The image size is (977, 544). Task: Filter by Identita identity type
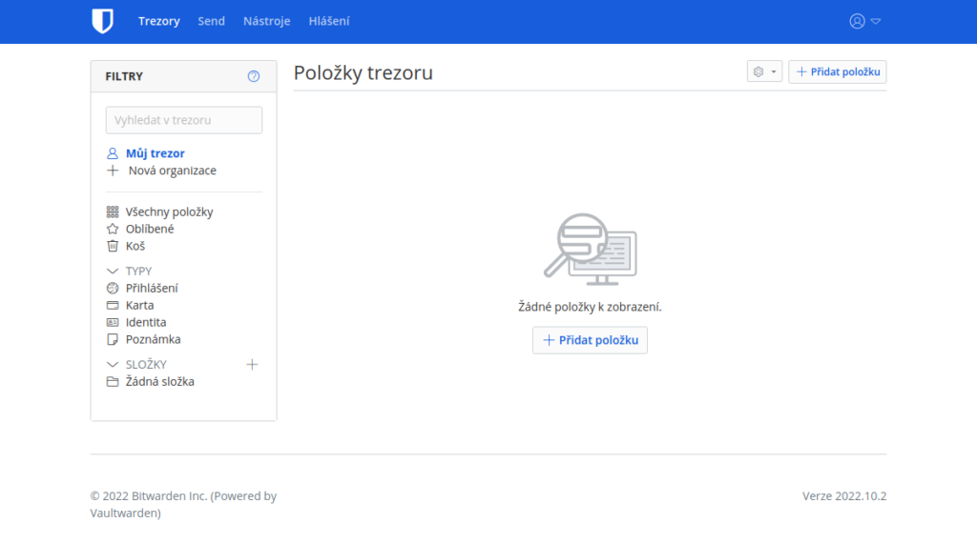click(x=145, y=323)
